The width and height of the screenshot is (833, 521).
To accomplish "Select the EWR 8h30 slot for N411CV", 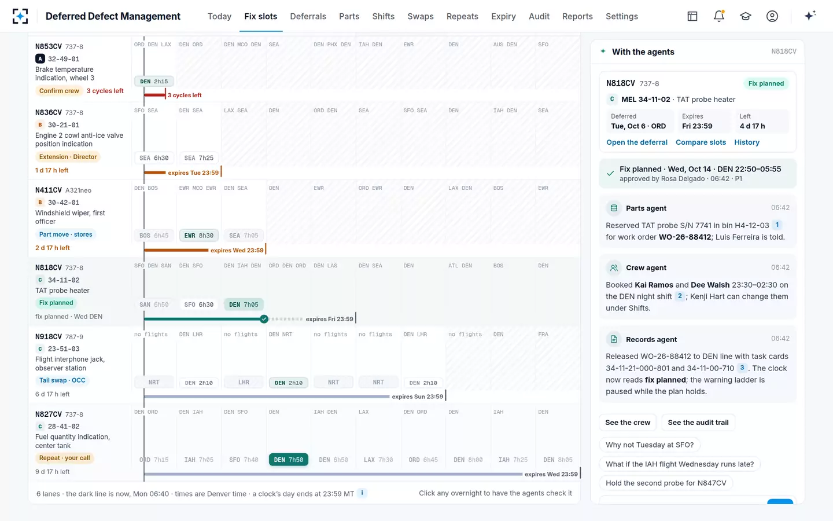I will (199, 236).
